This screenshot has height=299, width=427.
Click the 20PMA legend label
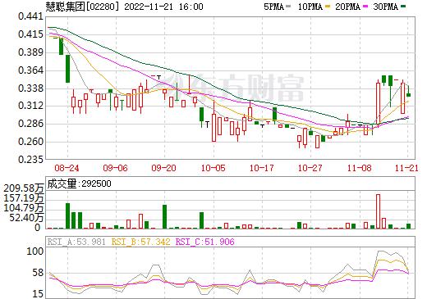[x=347, y=7]
